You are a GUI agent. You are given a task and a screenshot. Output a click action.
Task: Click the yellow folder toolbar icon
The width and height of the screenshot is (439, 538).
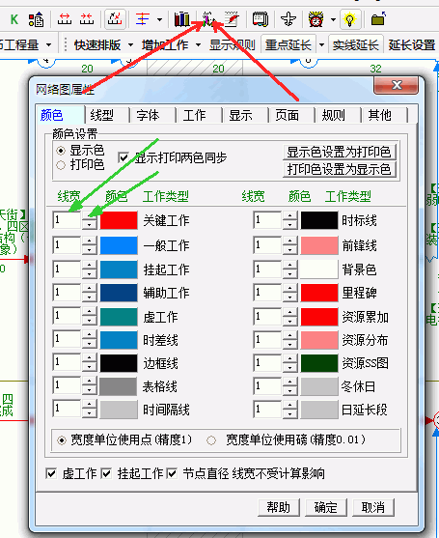pos(378,19)
